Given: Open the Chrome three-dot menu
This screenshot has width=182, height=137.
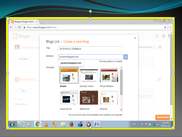Looking at the screenshot, I should 170,28.
